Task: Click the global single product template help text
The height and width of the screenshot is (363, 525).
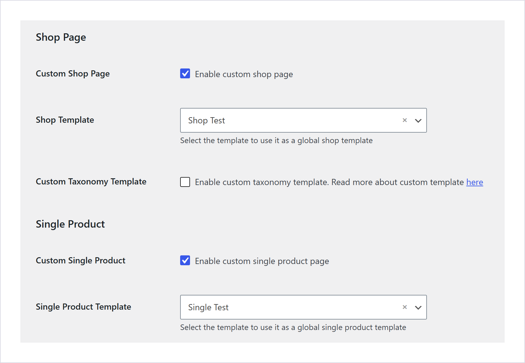Action: (293, 328)
